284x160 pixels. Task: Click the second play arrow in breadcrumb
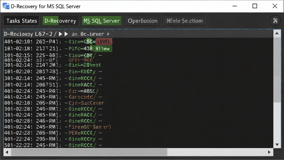(x=66, y=34)
